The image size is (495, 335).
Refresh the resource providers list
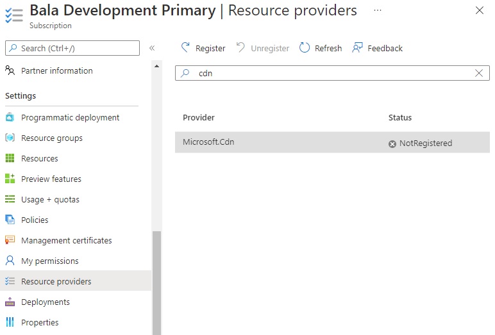[x=321, y=48]
